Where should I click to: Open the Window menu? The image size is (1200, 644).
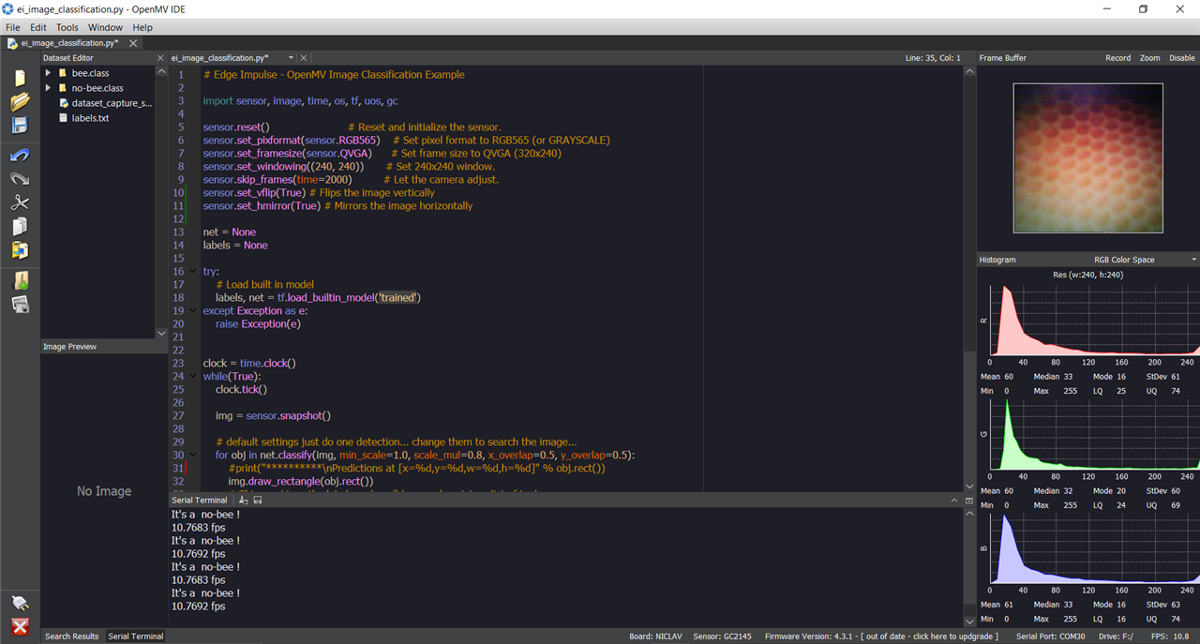pos(105,28)
